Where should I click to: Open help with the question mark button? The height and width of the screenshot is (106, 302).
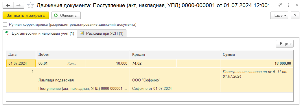click(295, 16)
